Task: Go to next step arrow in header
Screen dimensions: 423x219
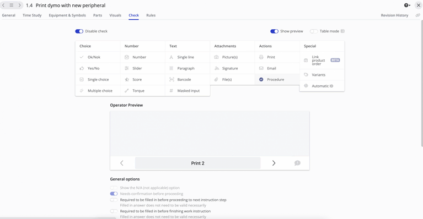Action: tap(19, 5)
